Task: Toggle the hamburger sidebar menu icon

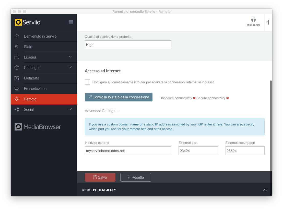Action: click(x=71, y=22)
